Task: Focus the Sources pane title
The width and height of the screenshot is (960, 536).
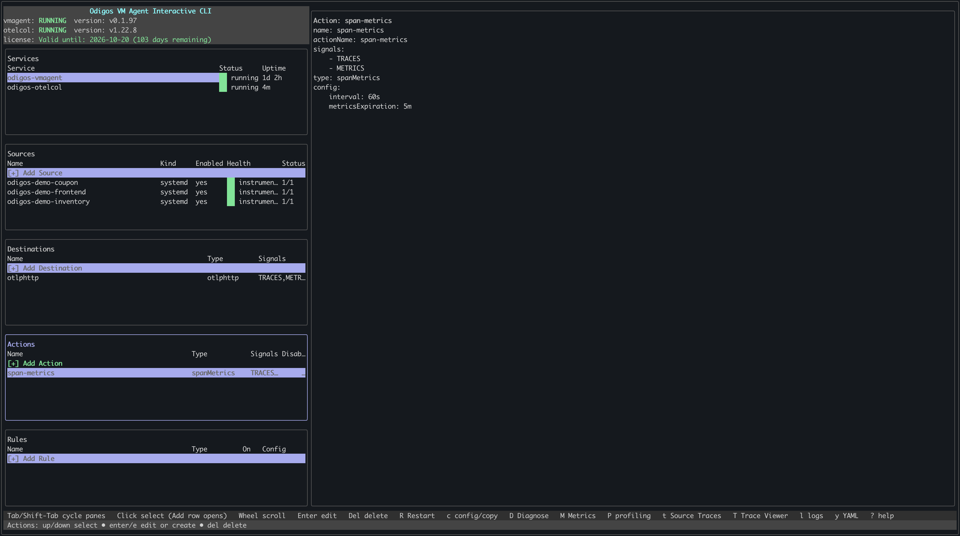Action: click(21, 154)
